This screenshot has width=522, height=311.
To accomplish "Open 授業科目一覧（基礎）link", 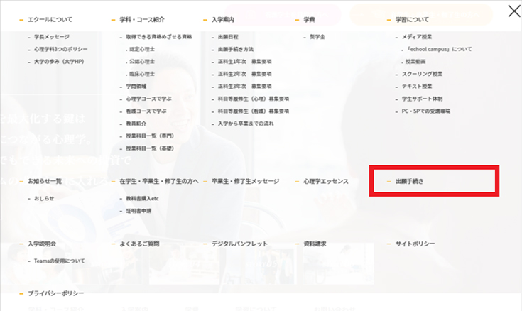I will (150, 148).
